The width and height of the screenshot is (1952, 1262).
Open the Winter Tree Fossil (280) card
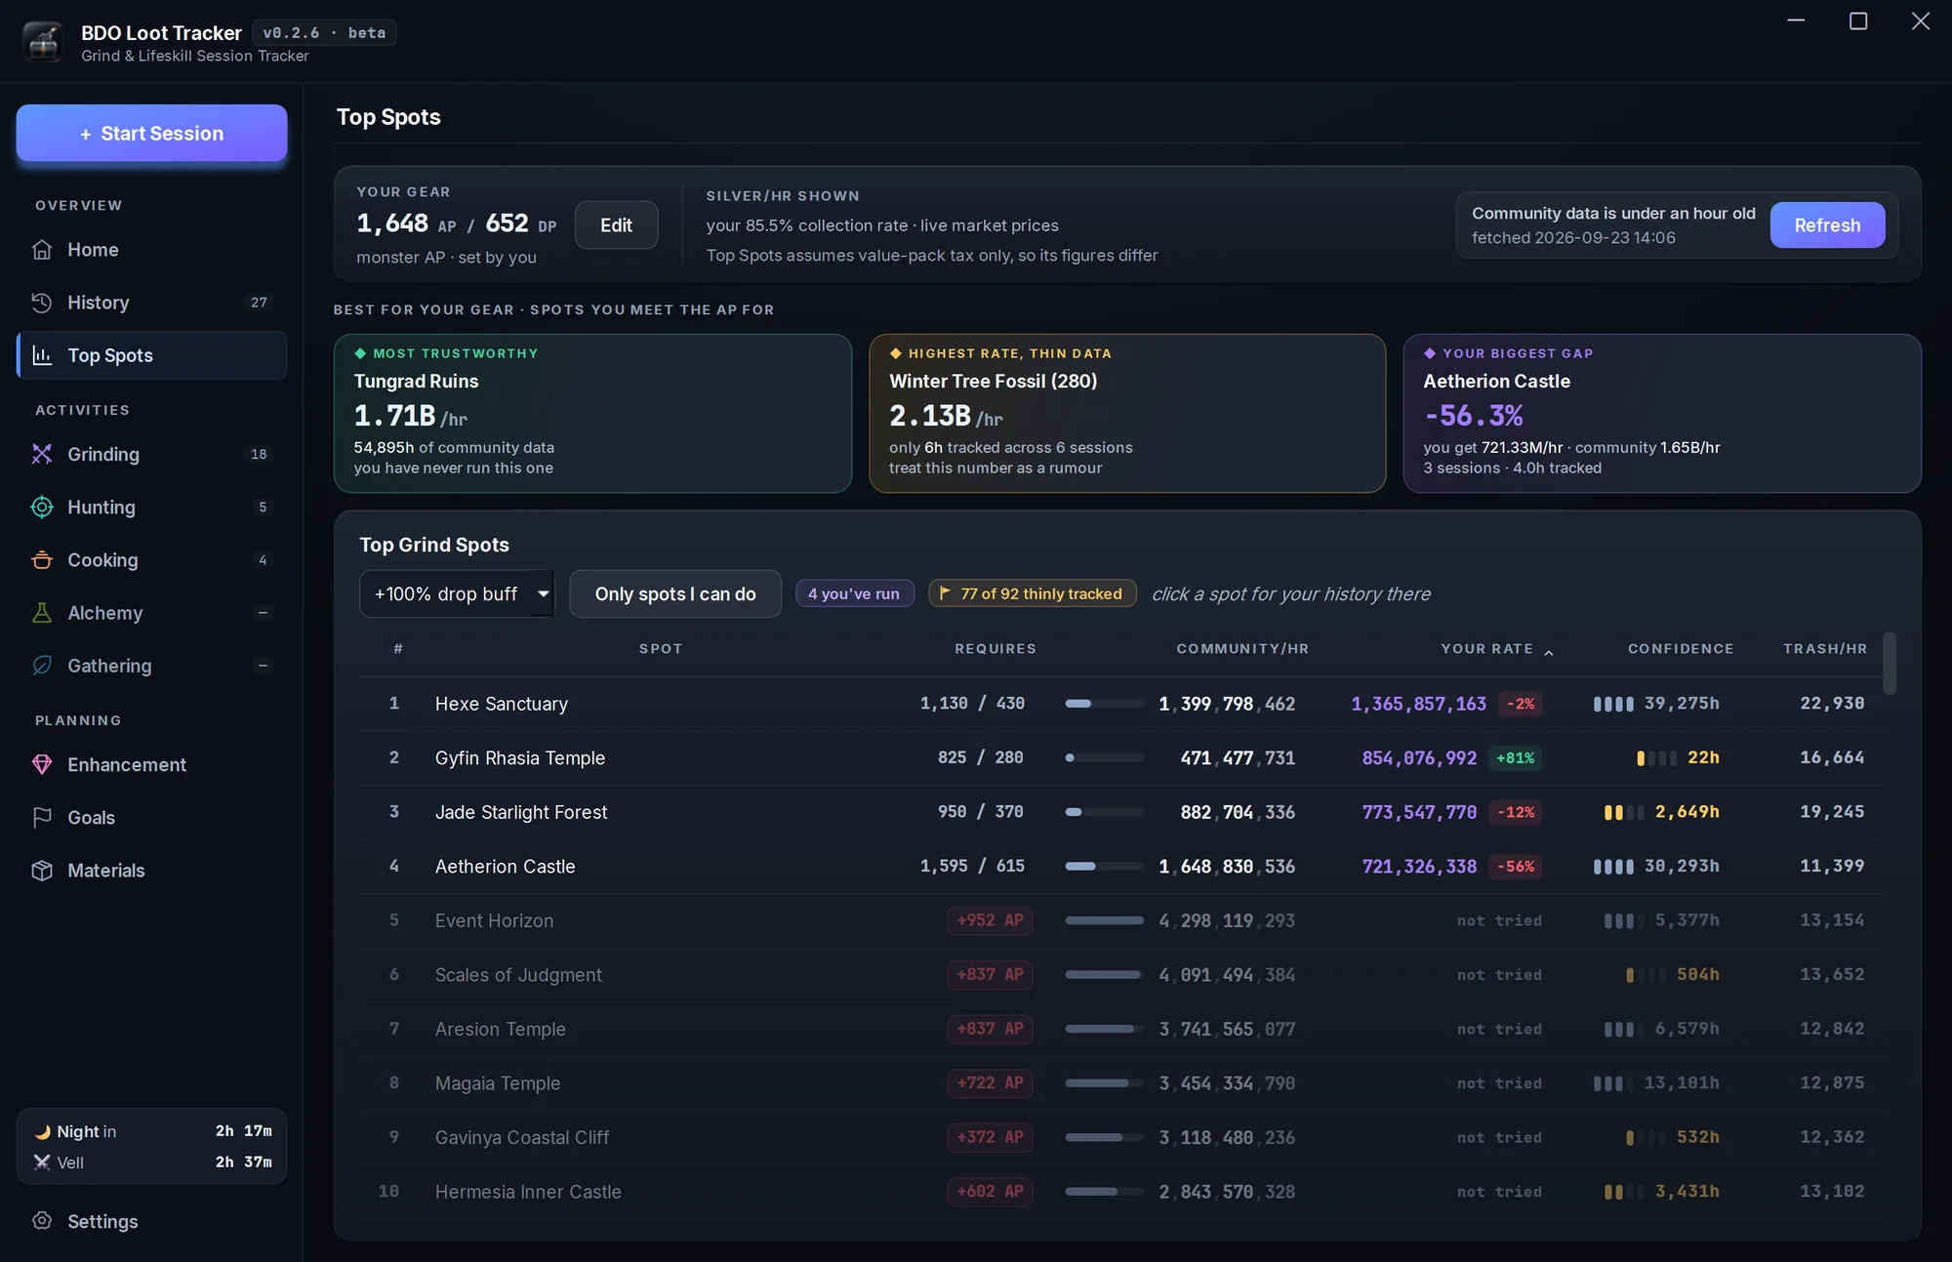(1127, 414)
